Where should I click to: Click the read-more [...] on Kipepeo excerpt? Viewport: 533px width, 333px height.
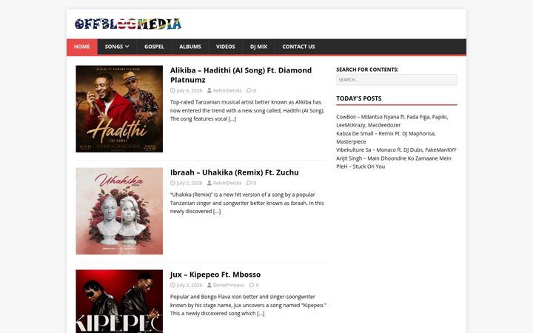tap(261, 313)
